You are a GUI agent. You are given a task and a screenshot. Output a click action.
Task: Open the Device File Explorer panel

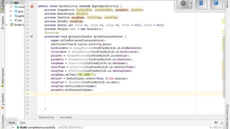pyautogui.click(x=227, y=117)
